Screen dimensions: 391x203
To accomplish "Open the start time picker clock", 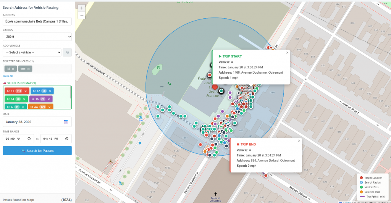I will [x=29, y=139].
